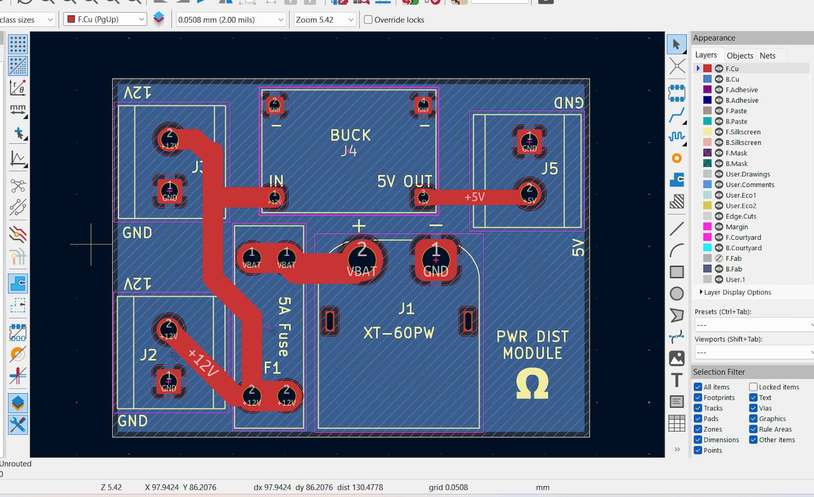Choose the Add Filled Zone tool

coord(677,179)
